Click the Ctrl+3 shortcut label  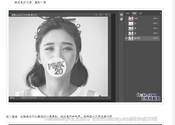tap(156, 23)
